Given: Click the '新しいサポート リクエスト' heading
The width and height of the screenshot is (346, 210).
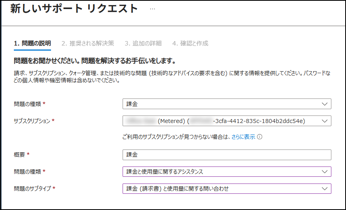Looking at the screenshot, I should (x=74, y=9).
